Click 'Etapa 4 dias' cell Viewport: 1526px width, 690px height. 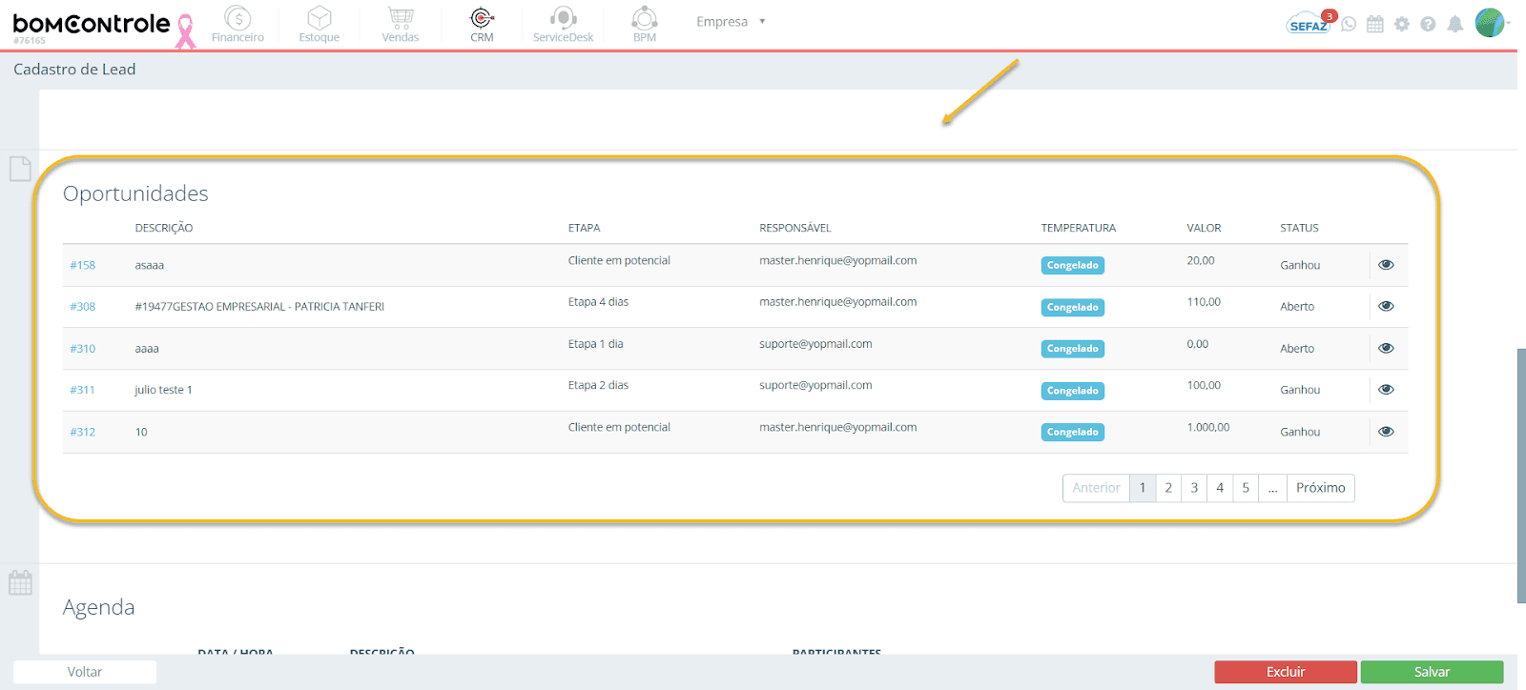tap(598, 302)
